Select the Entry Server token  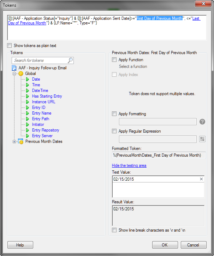pos(42,136)
